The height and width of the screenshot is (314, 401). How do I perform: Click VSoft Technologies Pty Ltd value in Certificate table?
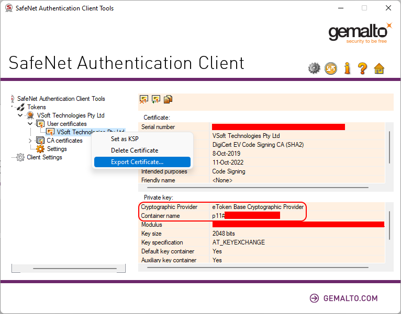point(246,136)
